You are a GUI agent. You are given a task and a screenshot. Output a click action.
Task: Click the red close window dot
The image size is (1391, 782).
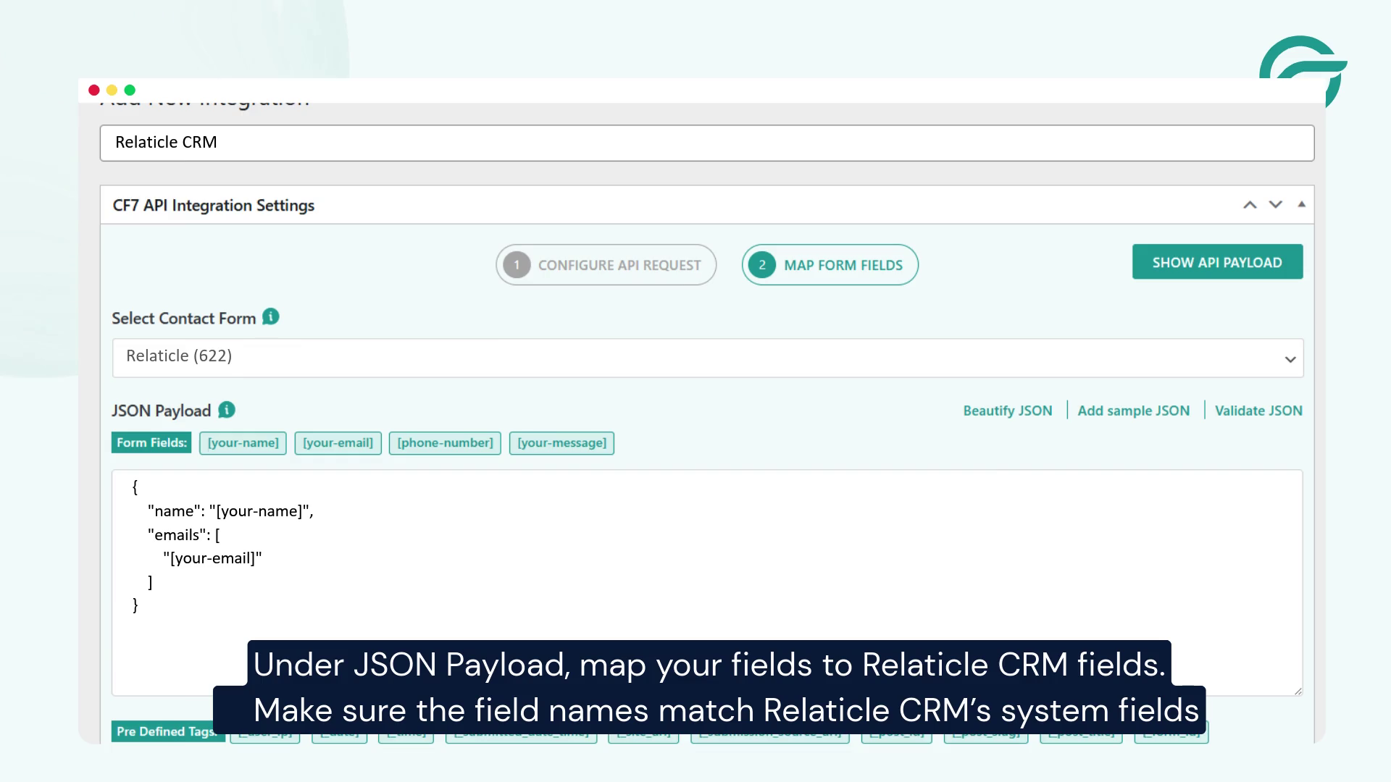[94, 90]
